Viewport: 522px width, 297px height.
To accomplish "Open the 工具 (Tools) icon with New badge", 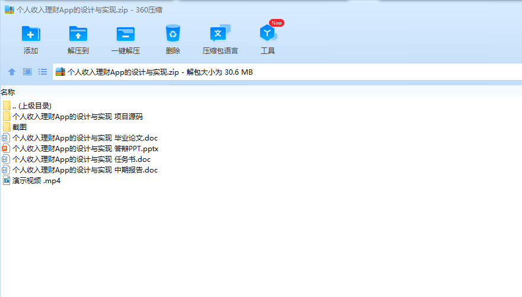I will tap(268, 33).
